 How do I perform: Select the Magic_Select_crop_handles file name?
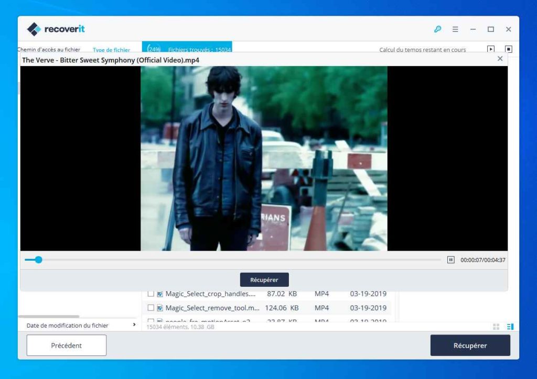click(210, 294)
